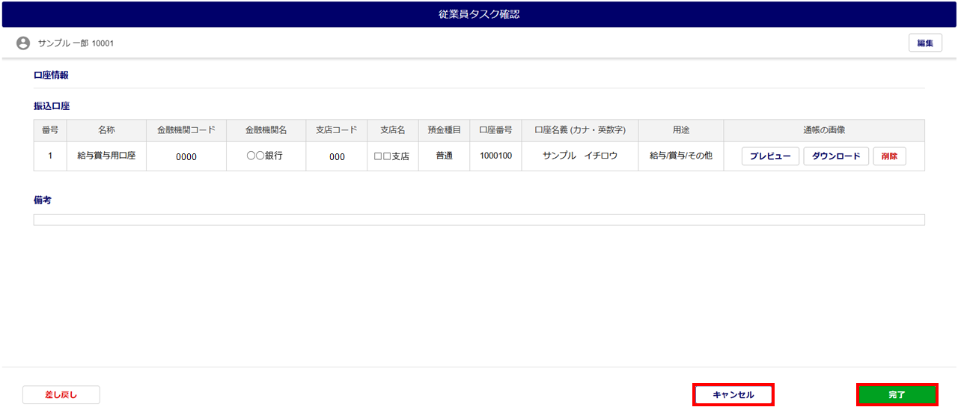
Task: Click the 金融機関コード column header
Action: (186, 130)
